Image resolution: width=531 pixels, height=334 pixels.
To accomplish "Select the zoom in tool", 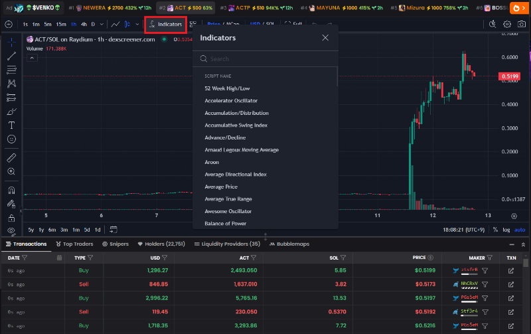I will pos(11,171).
